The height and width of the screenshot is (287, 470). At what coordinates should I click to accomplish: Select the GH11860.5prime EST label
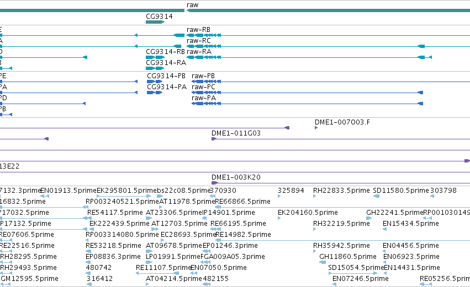(x=348, y=257)
